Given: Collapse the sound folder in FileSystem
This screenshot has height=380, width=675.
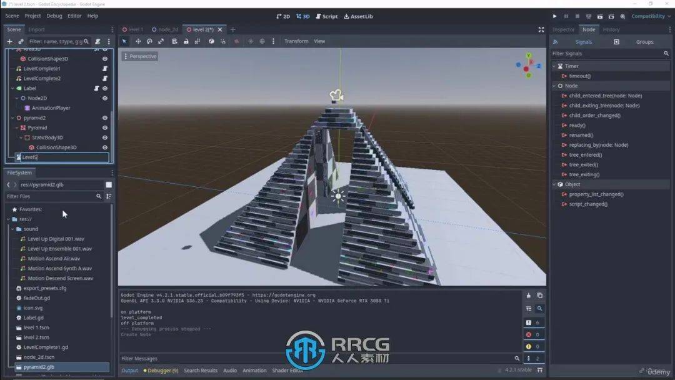Looking at the screenshot, I should tap(12, 229).
